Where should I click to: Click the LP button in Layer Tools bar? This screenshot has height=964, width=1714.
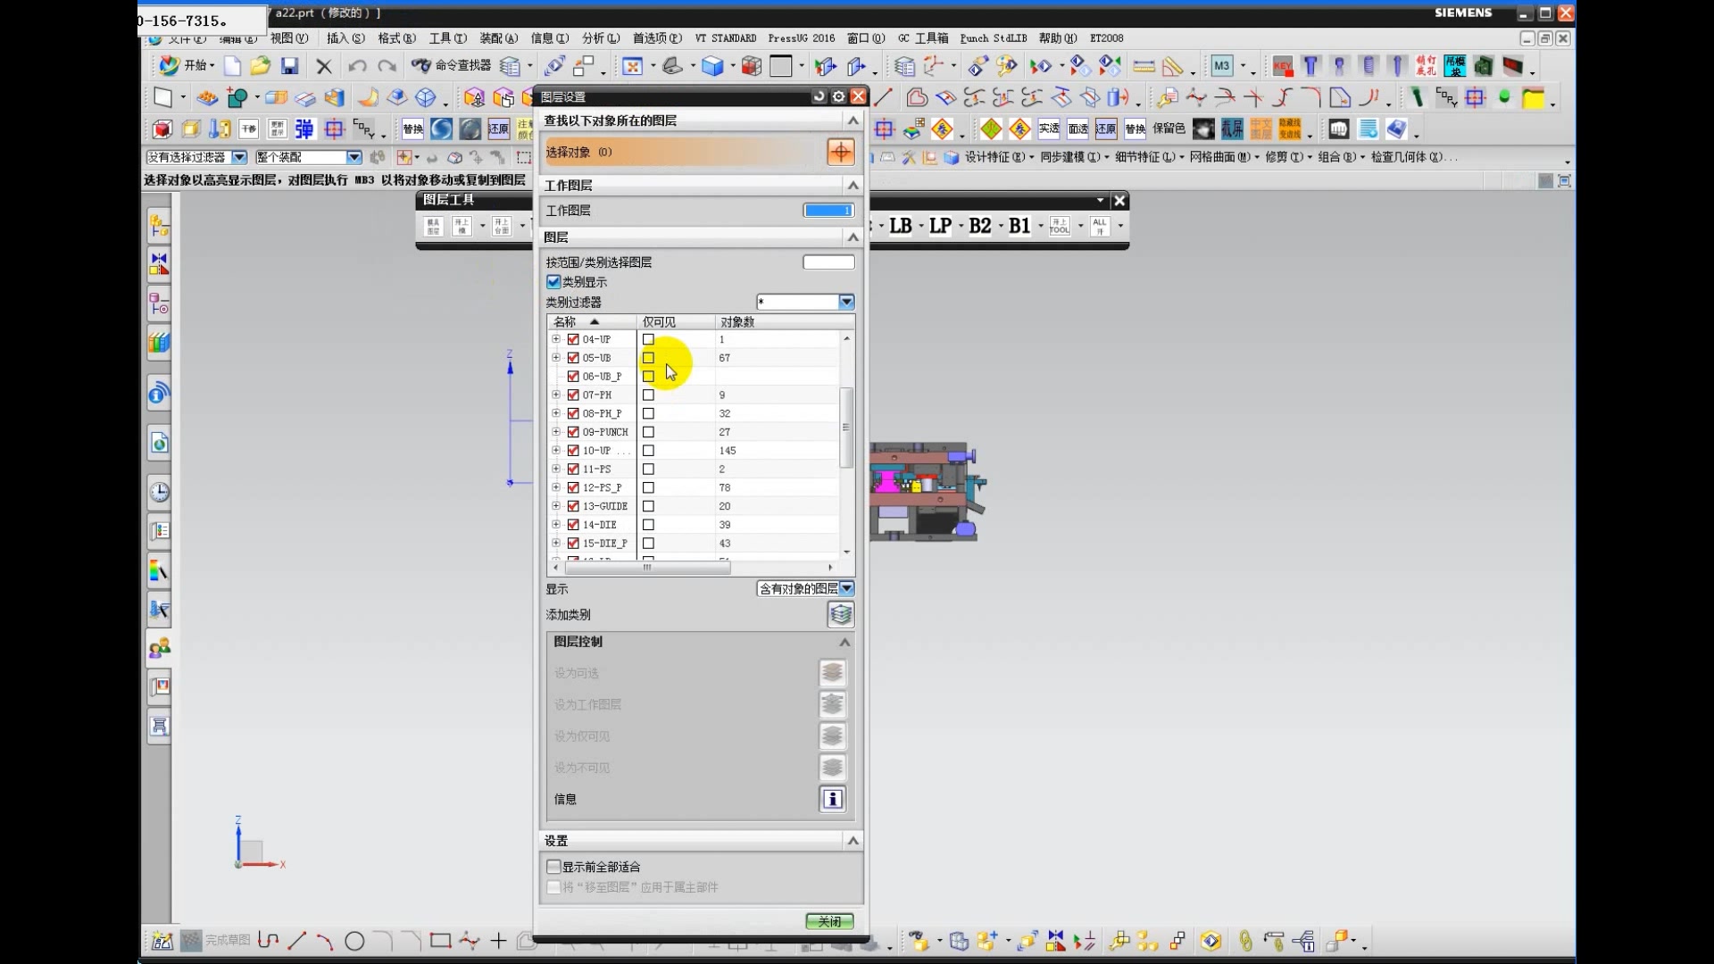(940, 226)
